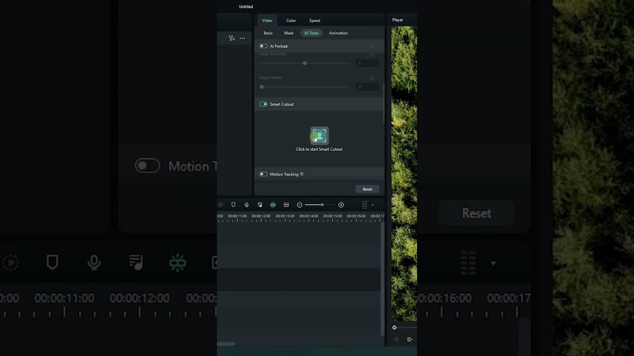
Task: Click the play next-frame button in Player
Action: (410, 339)
